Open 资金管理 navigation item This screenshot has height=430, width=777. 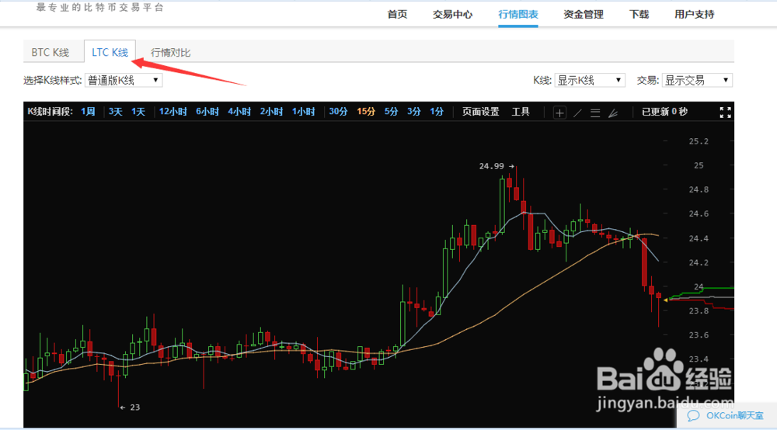584,14
